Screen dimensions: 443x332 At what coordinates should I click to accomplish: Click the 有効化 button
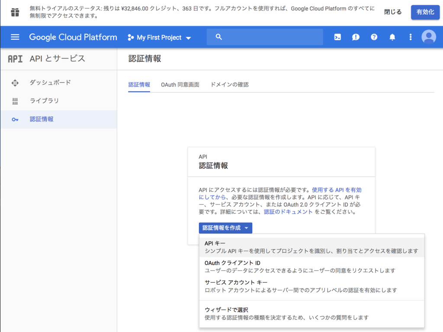point(425,12)
